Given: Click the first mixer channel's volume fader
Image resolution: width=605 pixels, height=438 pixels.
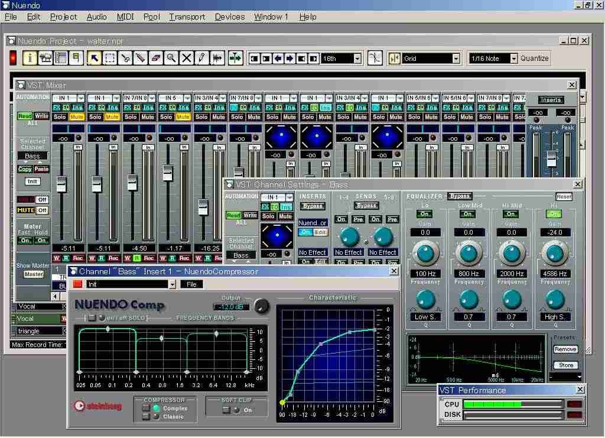Looking at the screenshot, I should pyautogui.click(x=61, y=184).
